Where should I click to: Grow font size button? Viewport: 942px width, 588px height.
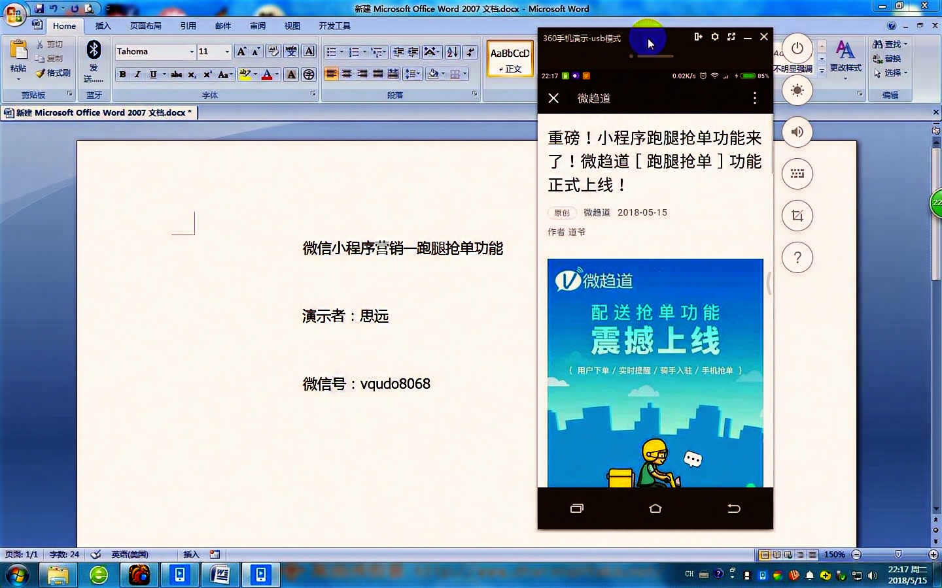[241, 52]
